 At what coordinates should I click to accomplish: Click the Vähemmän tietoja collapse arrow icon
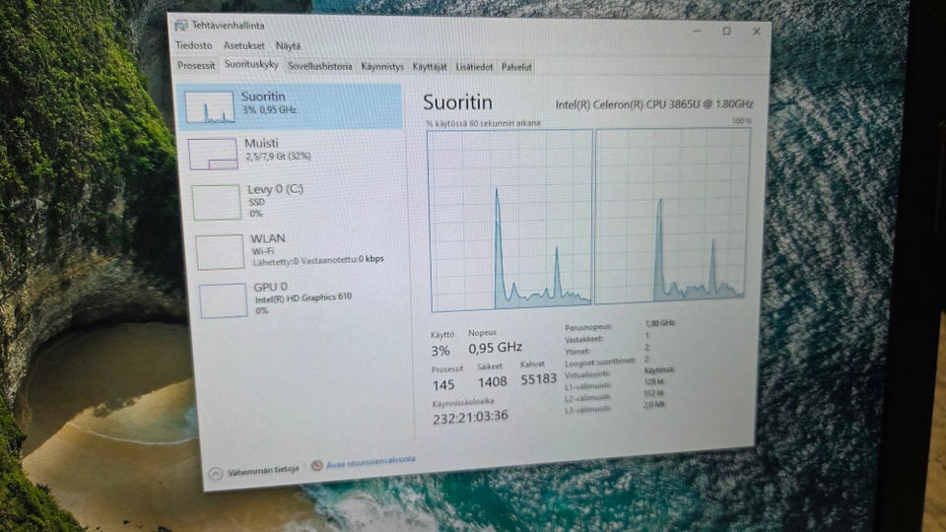click(216, 474)
